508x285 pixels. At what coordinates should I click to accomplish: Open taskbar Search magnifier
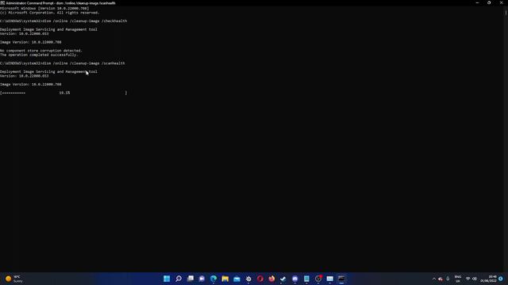(x=178, y=279)
